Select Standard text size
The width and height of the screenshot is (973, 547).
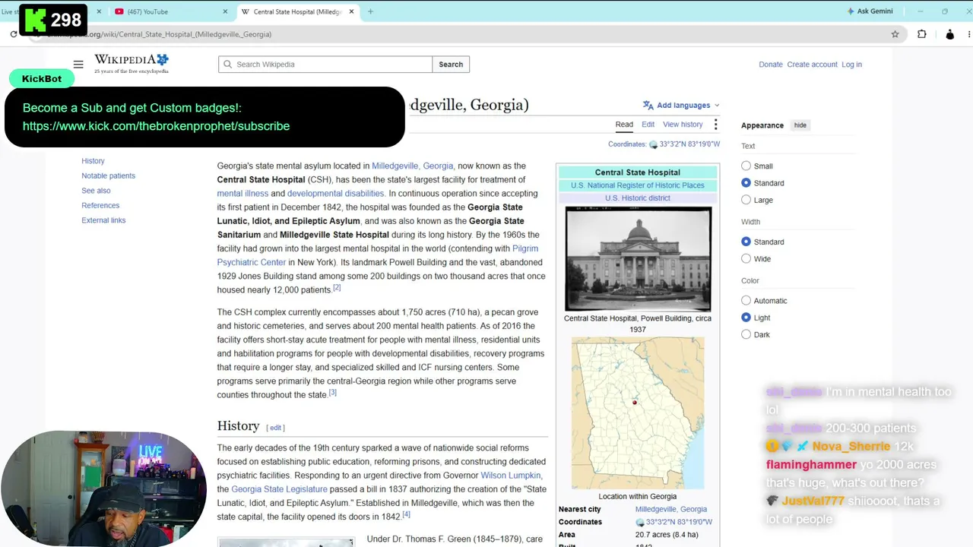click(x=746, y=183)
